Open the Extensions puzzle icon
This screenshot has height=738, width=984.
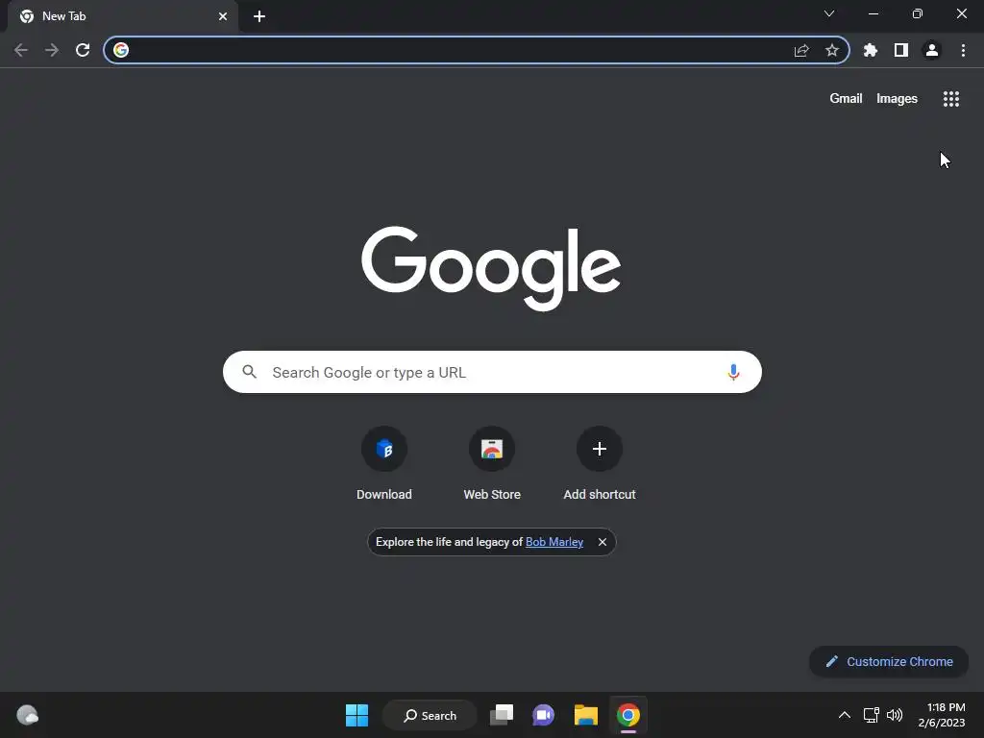(x=871, y=50)
